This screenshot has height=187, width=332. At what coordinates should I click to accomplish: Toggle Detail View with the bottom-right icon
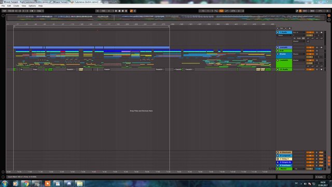[329, 177]
